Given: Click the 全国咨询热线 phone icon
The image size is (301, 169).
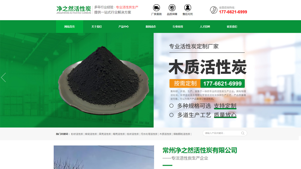Looking at the screenshot, I should (x=213, y=10).
